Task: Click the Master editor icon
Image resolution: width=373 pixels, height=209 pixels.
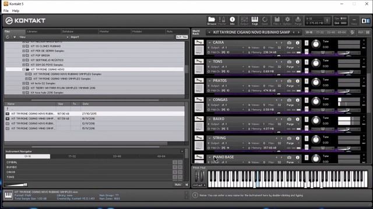Action: click(222, 21)
